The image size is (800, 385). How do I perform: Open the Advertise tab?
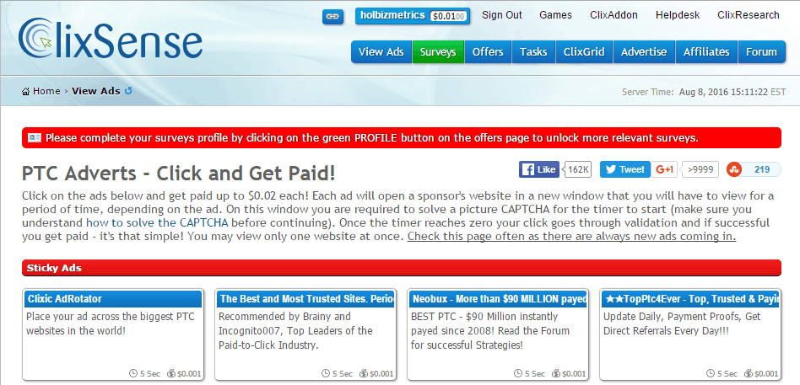pos(644,52)
